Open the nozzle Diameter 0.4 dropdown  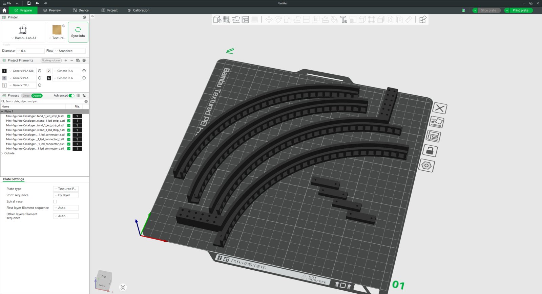[x=30, y=51]
